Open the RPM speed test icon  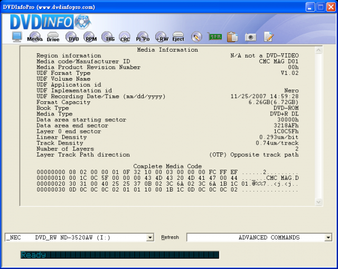point(90,37)
